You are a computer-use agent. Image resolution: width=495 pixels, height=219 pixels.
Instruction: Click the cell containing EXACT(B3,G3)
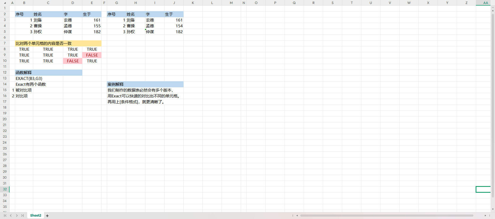(x=29, y=79)
